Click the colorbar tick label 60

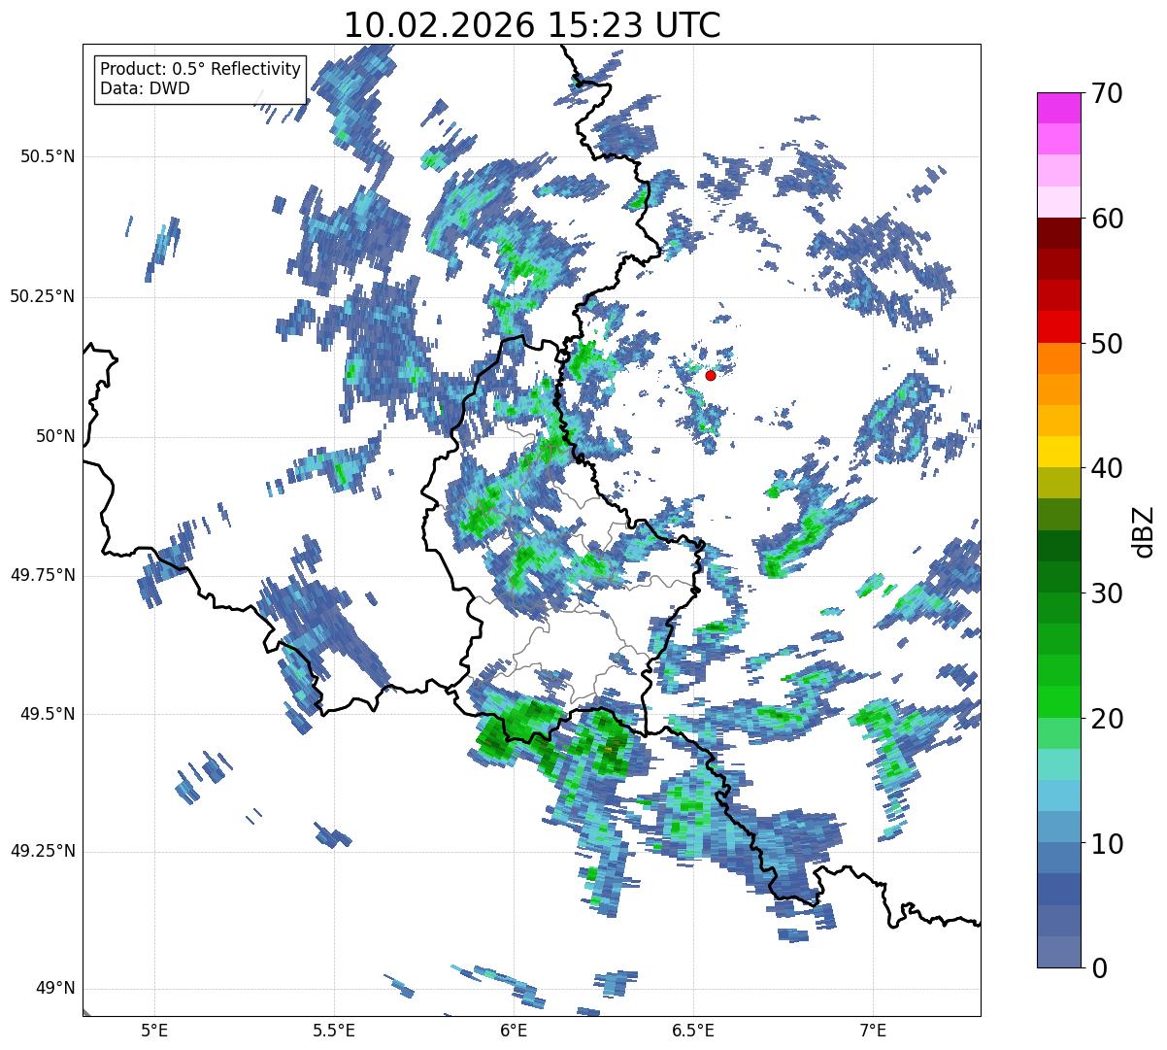coord(1107,219)
